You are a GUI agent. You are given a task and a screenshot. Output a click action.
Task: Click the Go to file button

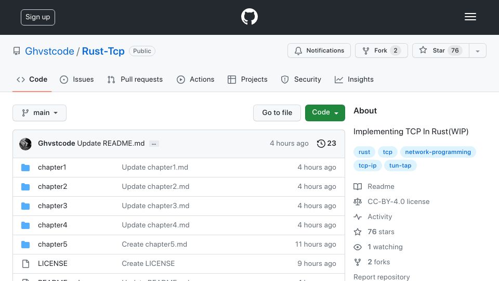277,113
